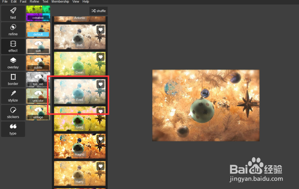
Task: Favorite the Harry effect with heart icon
Action: (100, 166)
